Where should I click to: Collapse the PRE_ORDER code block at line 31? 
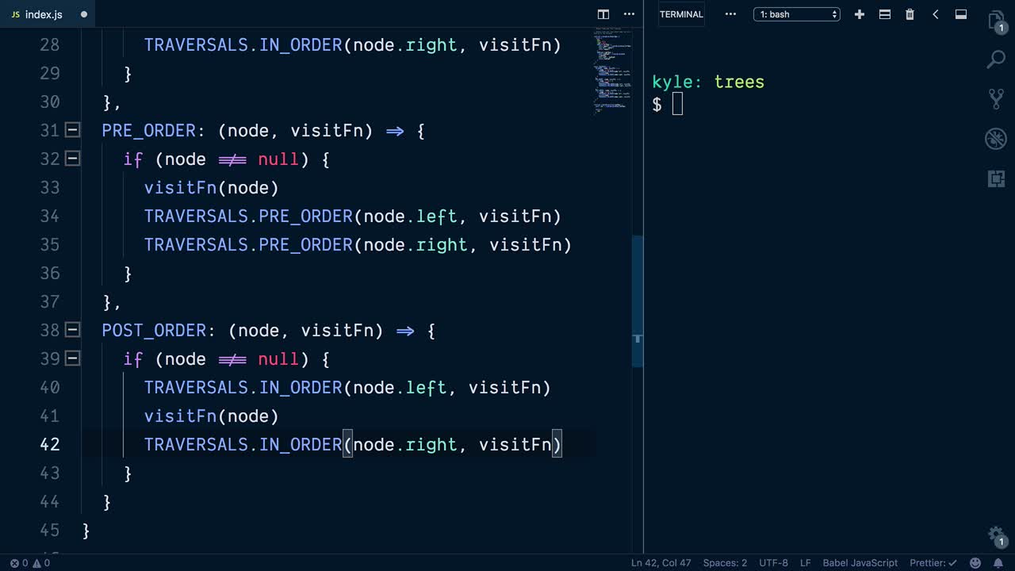72,130
